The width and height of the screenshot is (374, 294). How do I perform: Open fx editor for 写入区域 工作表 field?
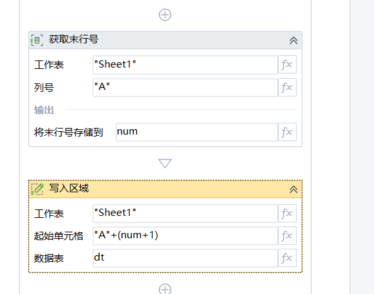click(x=287, y=213)
